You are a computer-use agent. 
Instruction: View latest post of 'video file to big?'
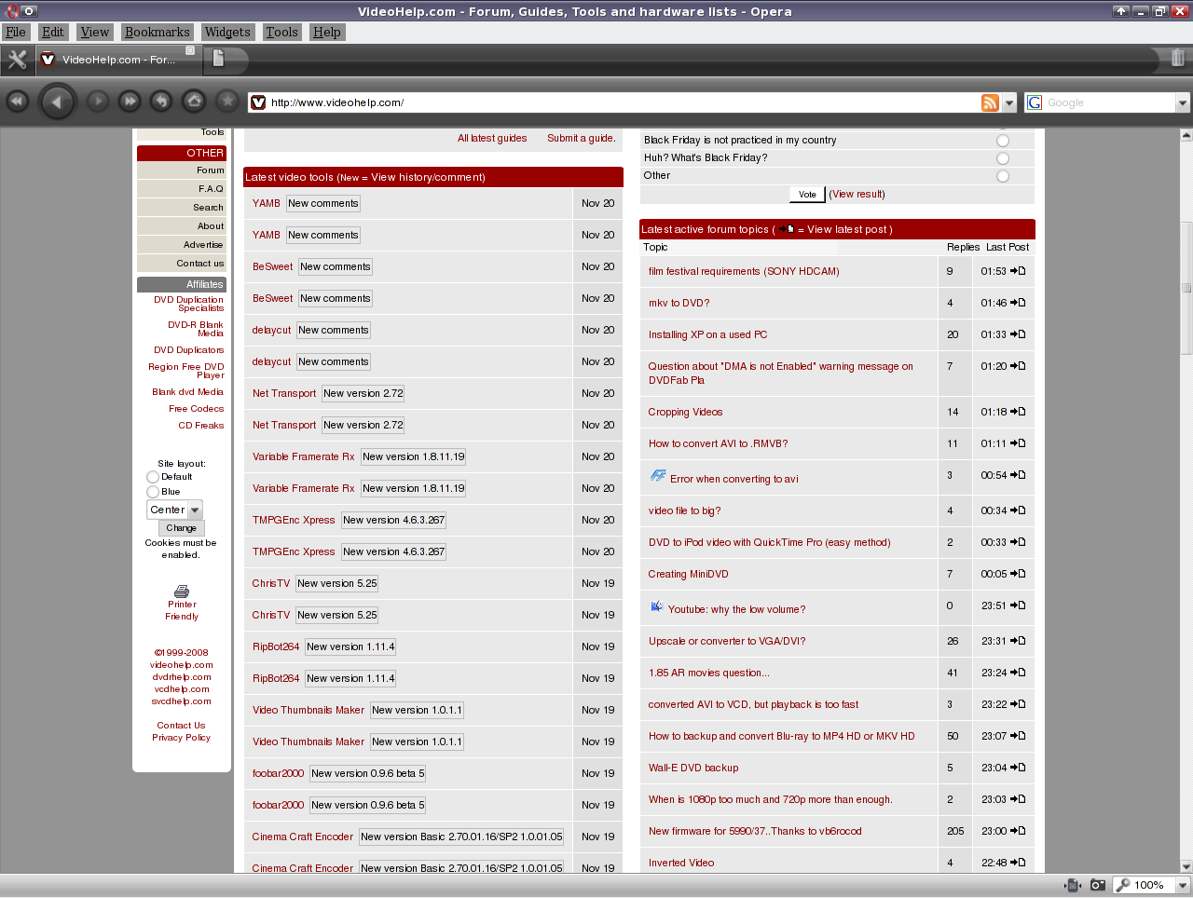pos(1018,510)
